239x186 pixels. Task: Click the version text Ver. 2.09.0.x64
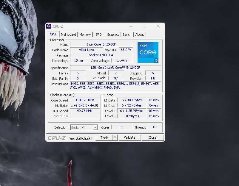(x=81, y=139)
